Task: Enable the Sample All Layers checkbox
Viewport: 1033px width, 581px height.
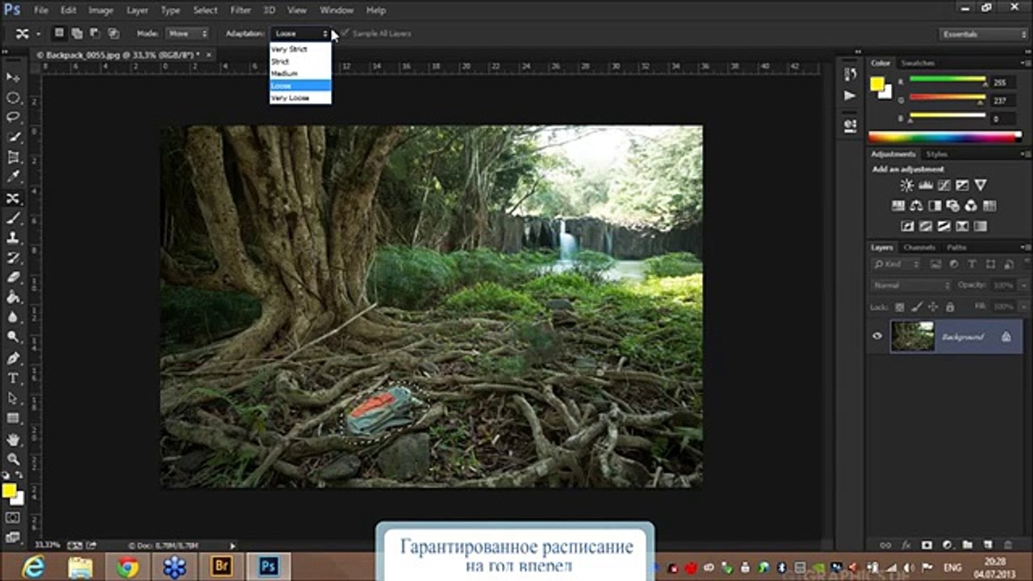Action: pyautogui.click(x=345, y=34)
